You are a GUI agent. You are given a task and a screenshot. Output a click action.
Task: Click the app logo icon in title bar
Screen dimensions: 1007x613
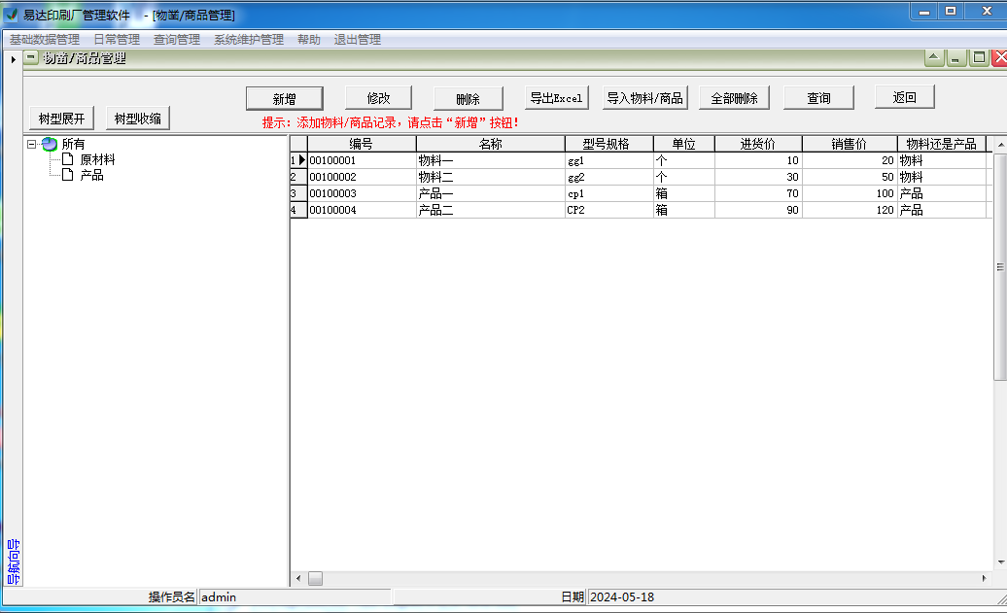coord(11,15)
